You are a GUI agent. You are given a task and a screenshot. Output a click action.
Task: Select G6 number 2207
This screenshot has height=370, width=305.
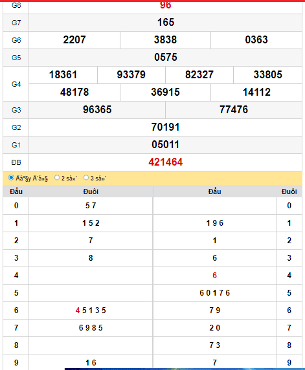[74, 40]
